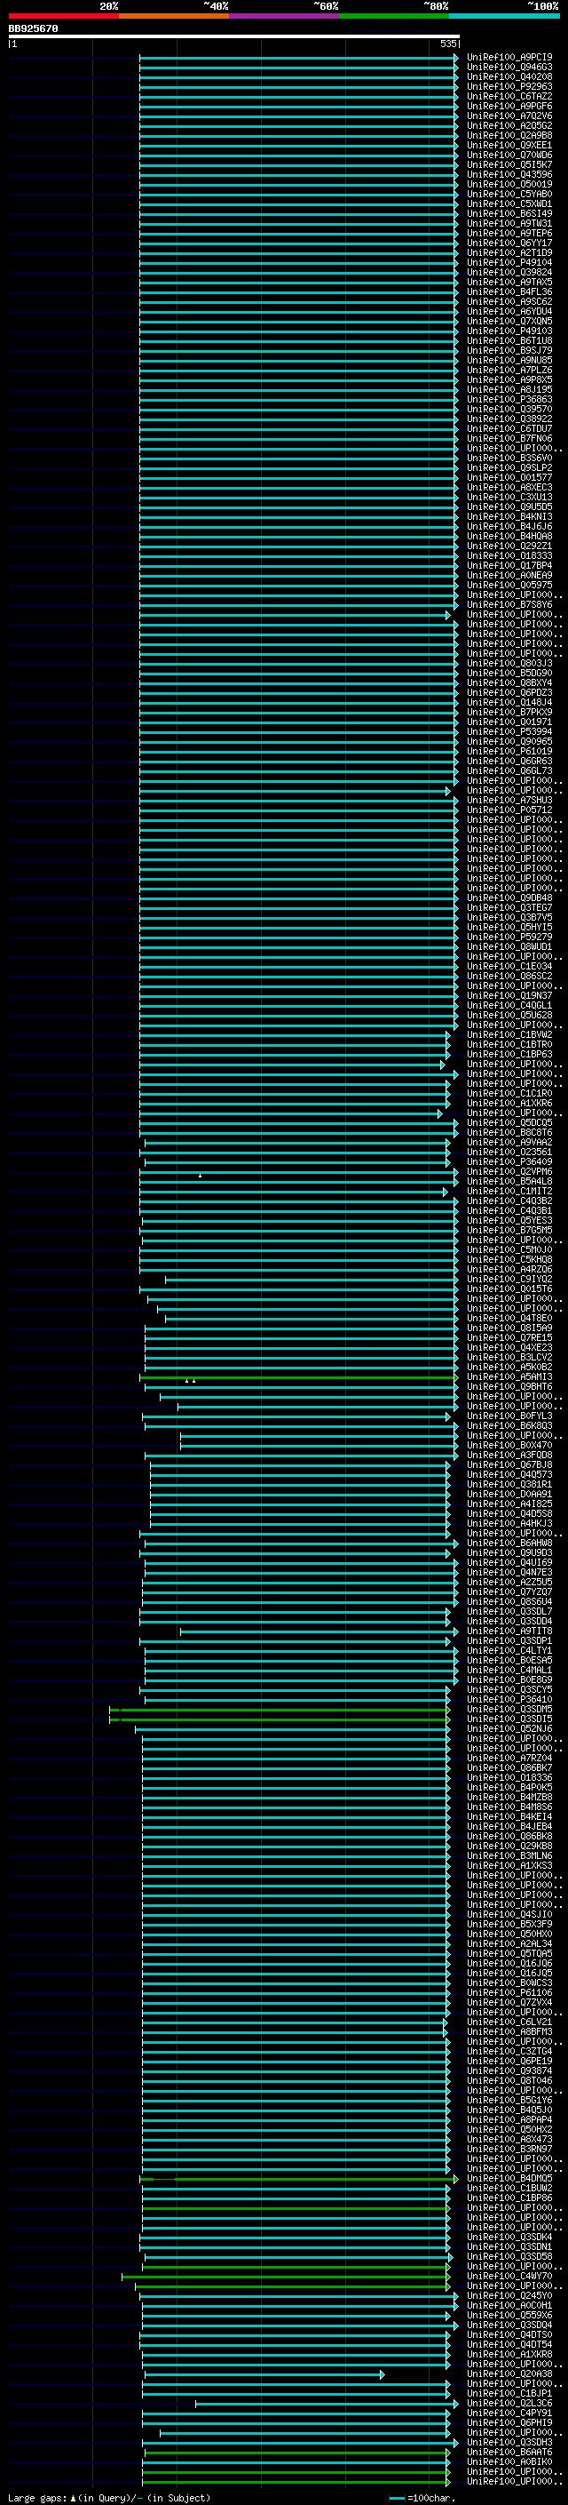The width and height of the screenshot is (568, 2505).
Task: Click the UniRef100_C1MIT2 label
Action: (x=509, y=1192)
